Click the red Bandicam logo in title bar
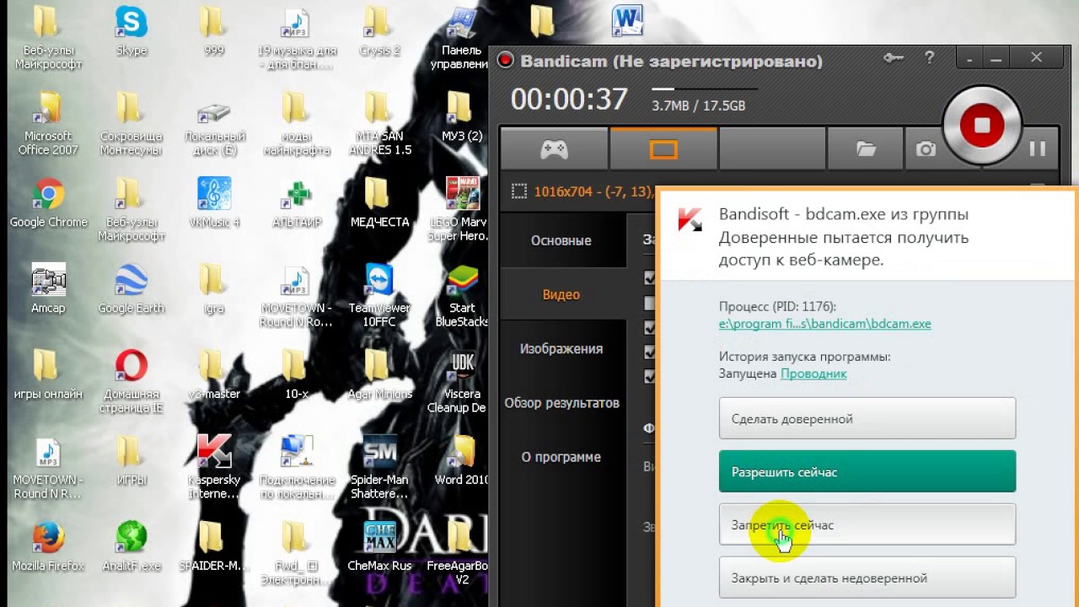 coord(505,60)
